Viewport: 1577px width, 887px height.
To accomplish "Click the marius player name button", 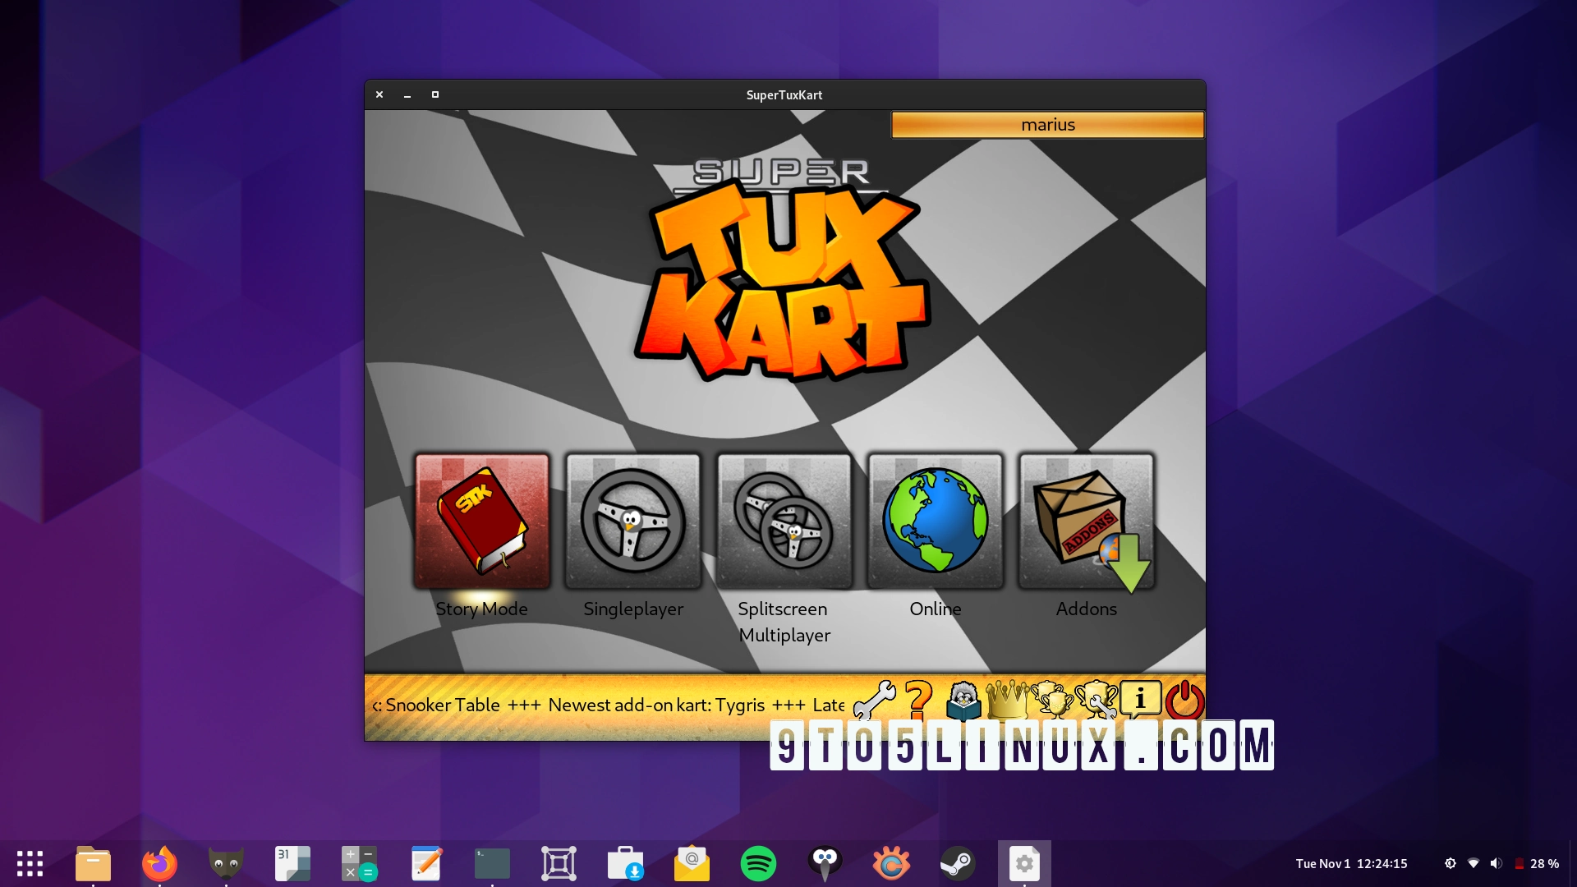I will [1048, 125].
